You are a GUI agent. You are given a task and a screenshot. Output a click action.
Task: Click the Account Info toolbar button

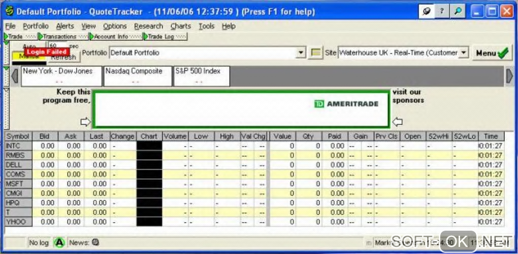(x=116, y=37)
